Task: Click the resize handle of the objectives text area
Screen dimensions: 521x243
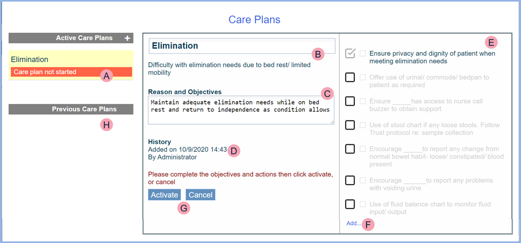Action: [x=332, y=121]
